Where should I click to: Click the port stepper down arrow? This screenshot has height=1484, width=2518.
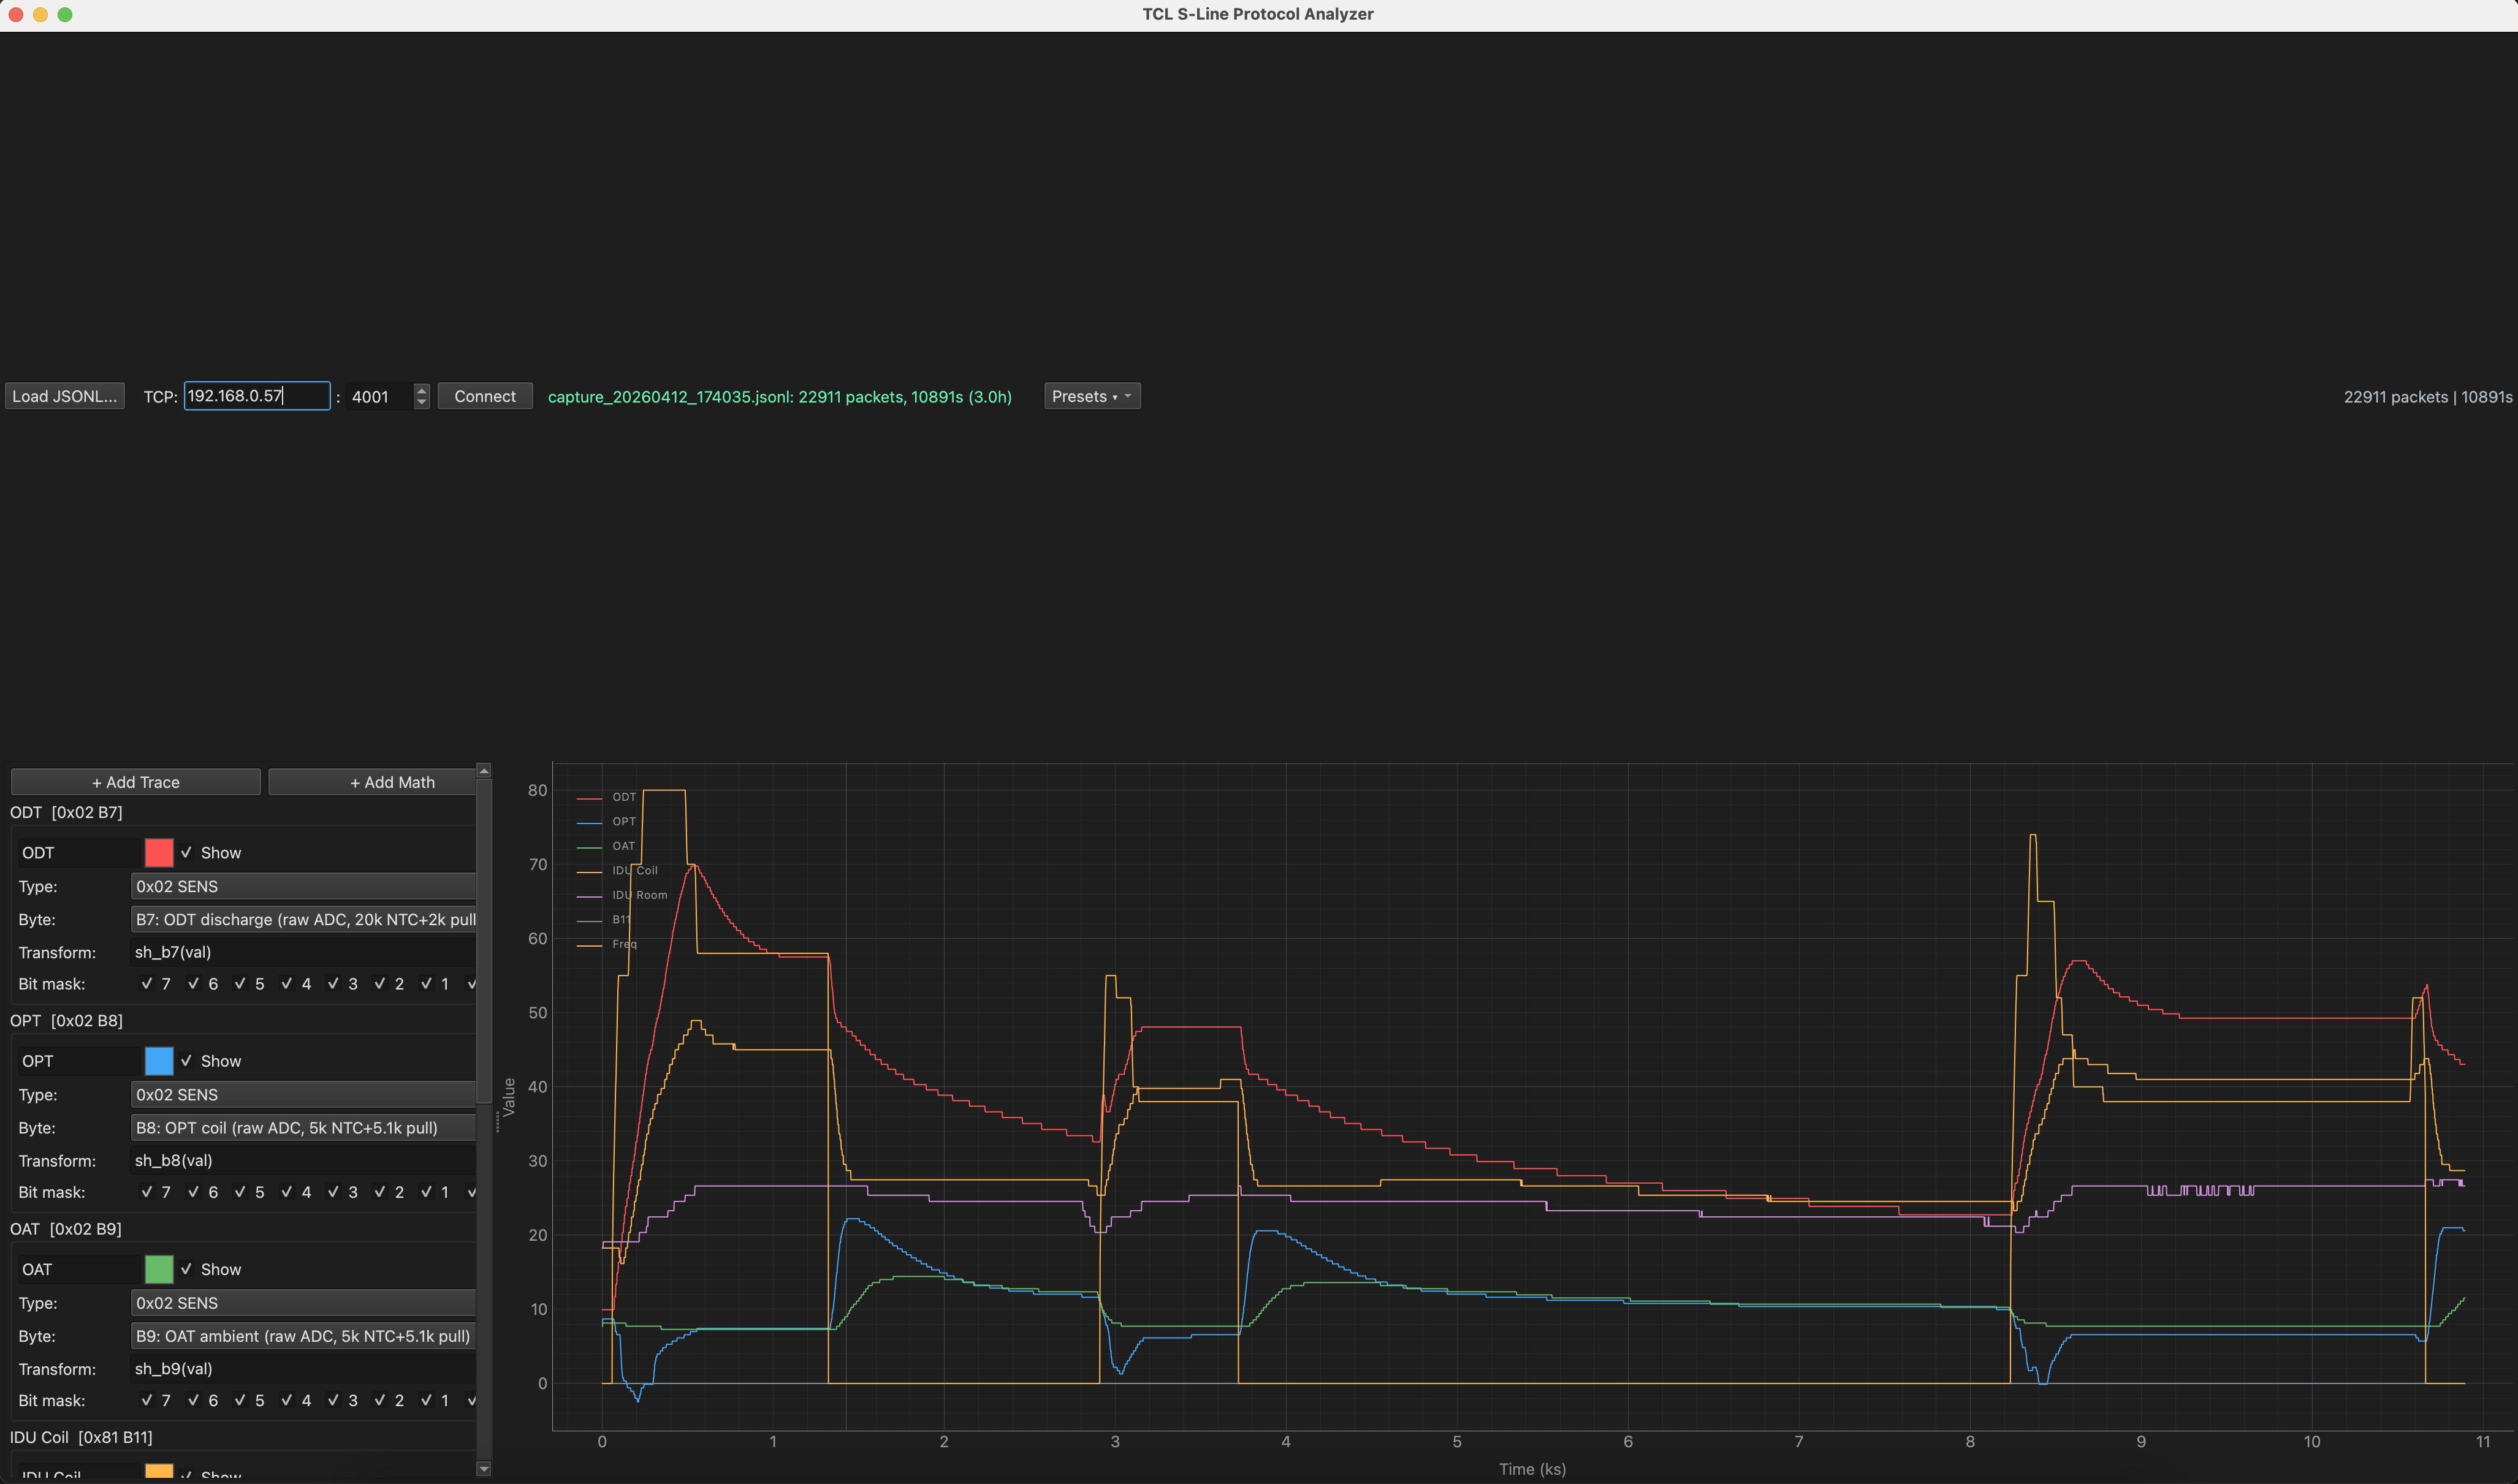point(421,402)
